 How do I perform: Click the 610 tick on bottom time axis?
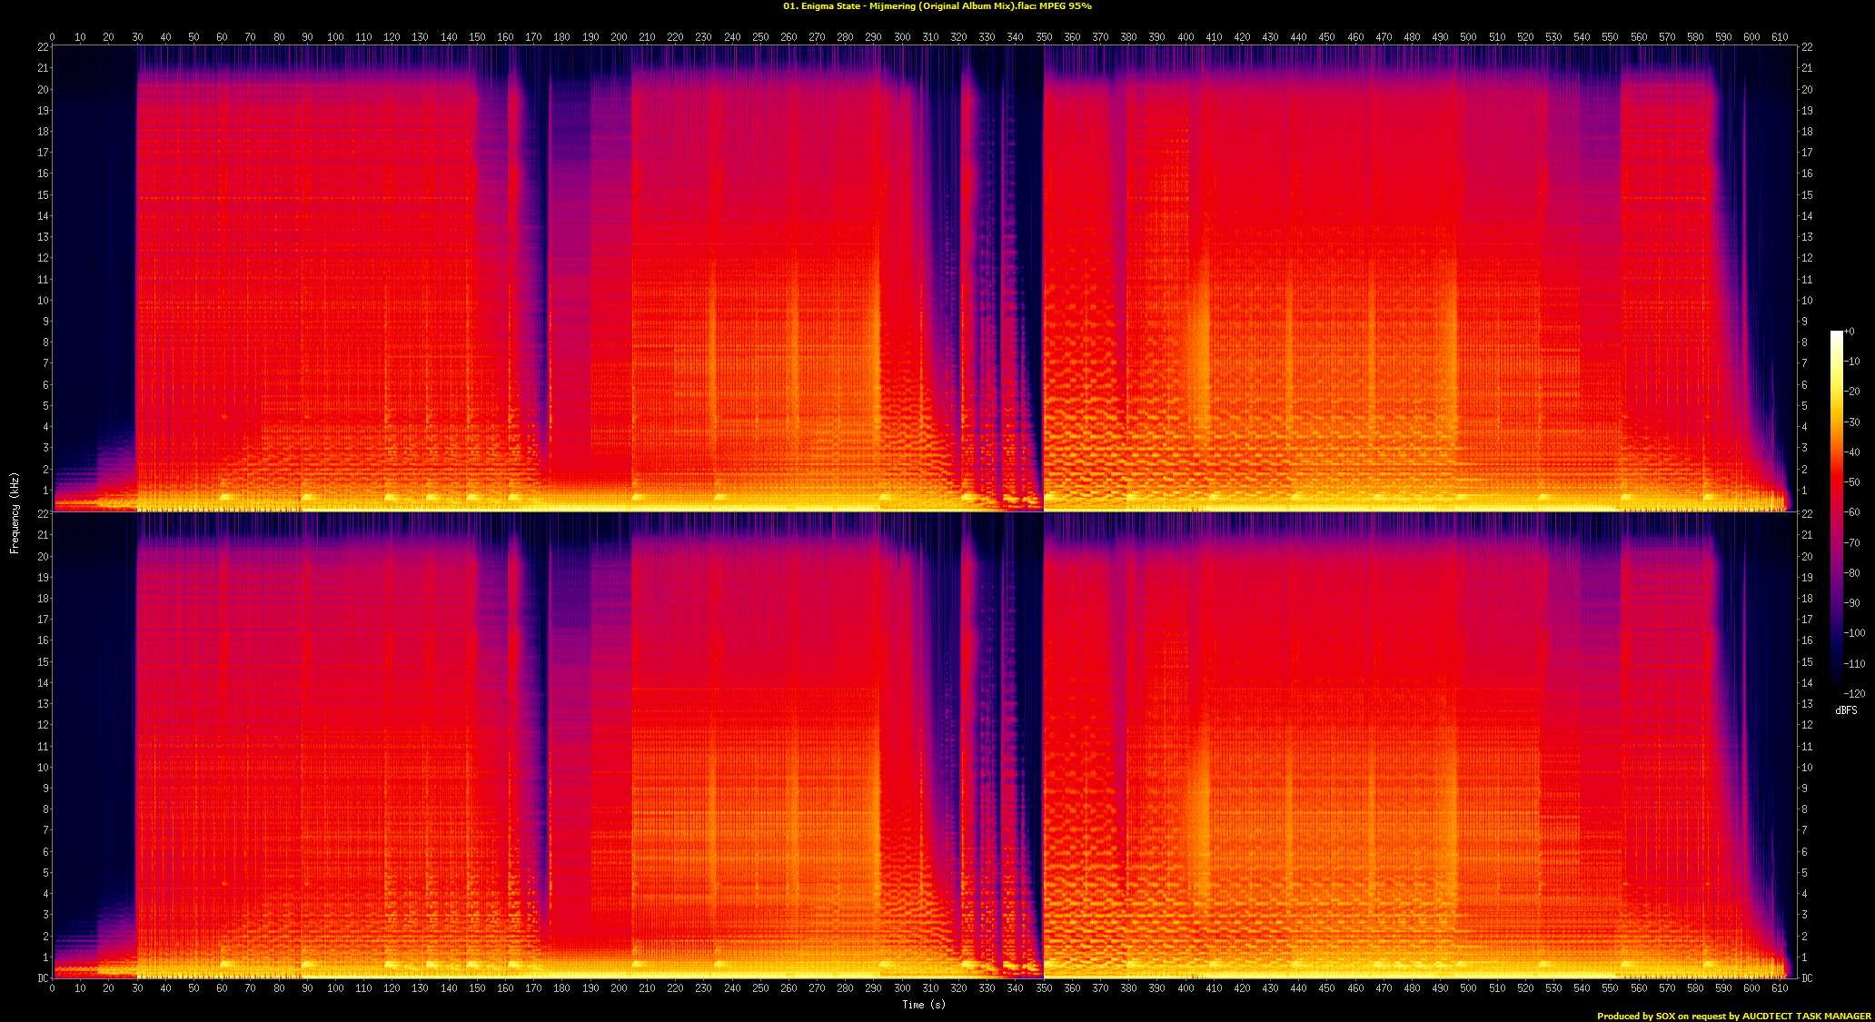point(1780,987)
